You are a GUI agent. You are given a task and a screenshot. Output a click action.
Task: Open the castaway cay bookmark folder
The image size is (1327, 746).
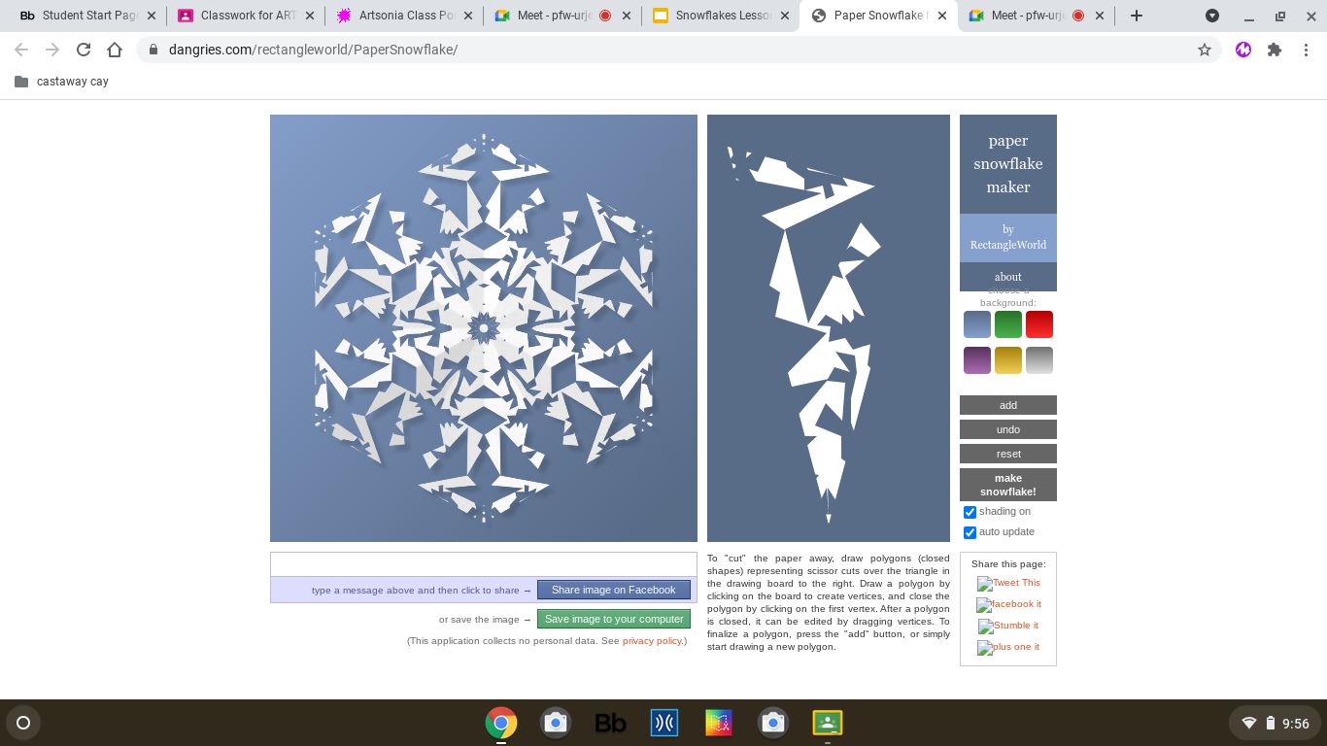[62, 82]
